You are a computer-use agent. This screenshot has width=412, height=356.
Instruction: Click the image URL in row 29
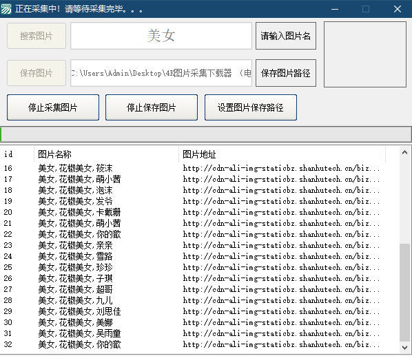click(x=281, y=311)
